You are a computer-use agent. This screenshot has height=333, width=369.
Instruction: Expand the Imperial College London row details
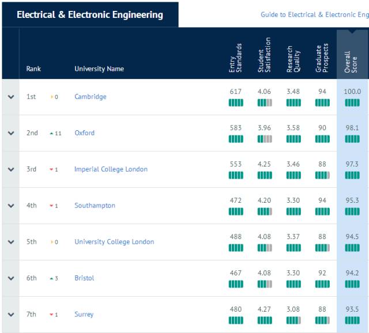click(x=11, y=169)
